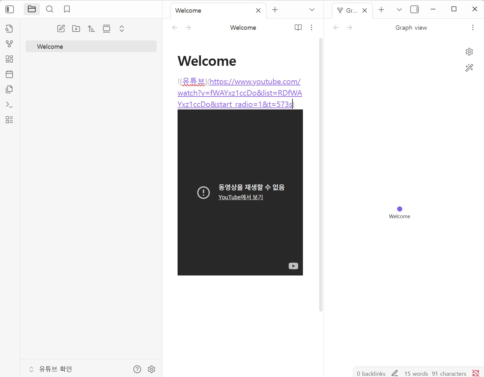This screenshot has width=484, height=377.
Task: Switch to the Search tab in sidebar
Action: [49, 9]
